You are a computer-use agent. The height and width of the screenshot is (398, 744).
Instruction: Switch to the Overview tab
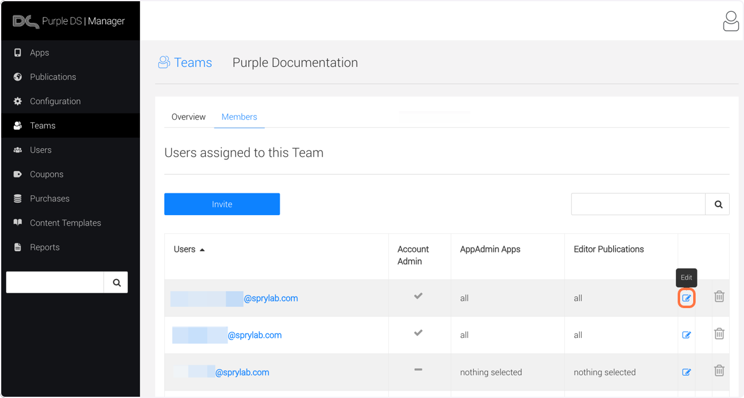point(188,117)
